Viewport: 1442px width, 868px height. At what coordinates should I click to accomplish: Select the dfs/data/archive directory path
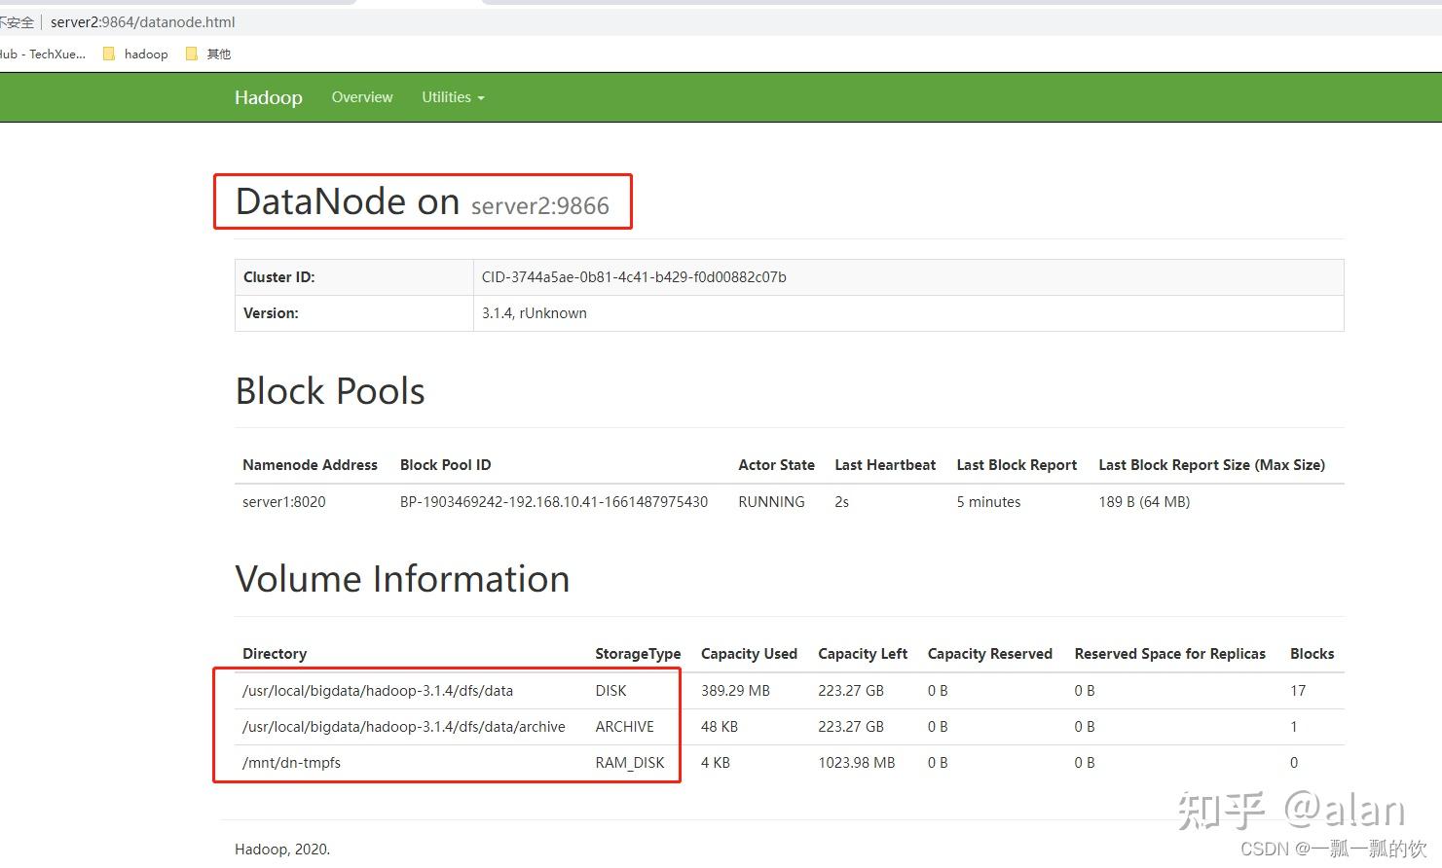point(403,727)
